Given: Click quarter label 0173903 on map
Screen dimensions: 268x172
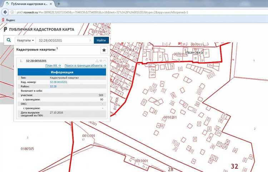Looking at the screenshot, I should (123, 66).
